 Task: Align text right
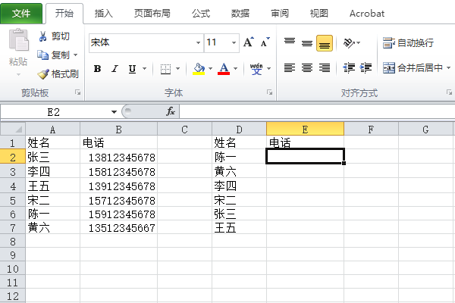pos(325,68)
